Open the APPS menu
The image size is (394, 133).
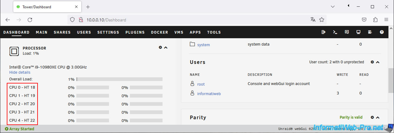click(x=195, y=32)
